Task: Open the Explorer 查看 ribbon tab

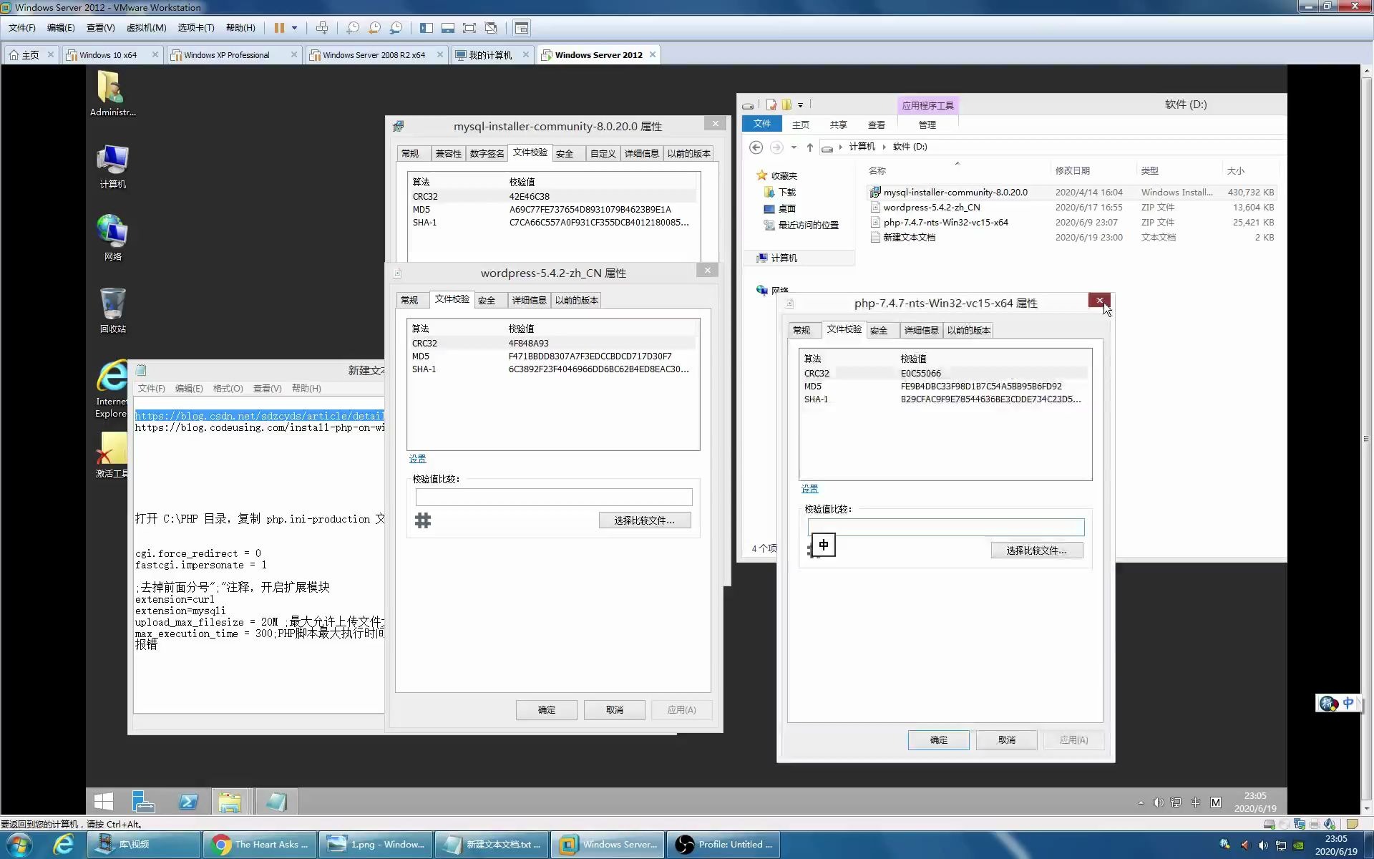Action: click(x=876, y=125)
